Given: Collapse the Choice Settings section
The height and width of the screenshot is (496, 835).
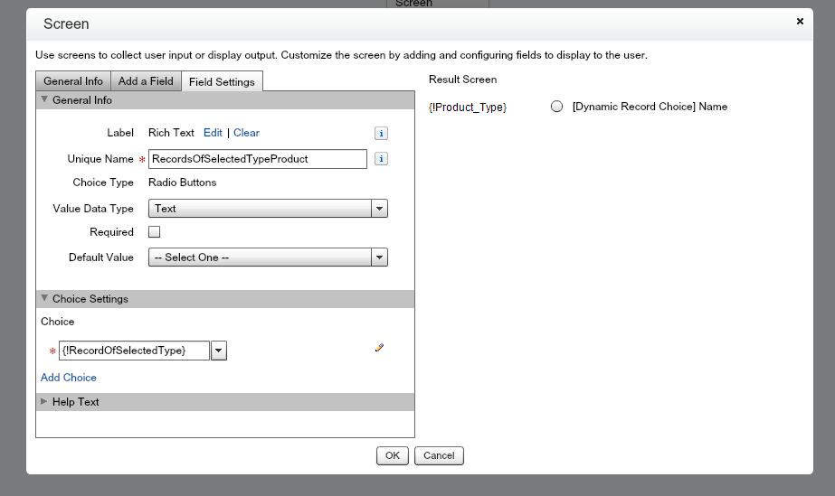Looking at the screenshot, I should (x=44, y=299).
